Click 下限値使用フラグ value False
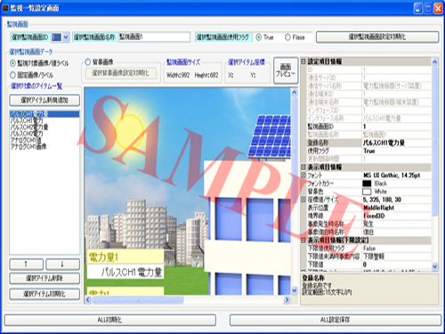 coord(369,248)
